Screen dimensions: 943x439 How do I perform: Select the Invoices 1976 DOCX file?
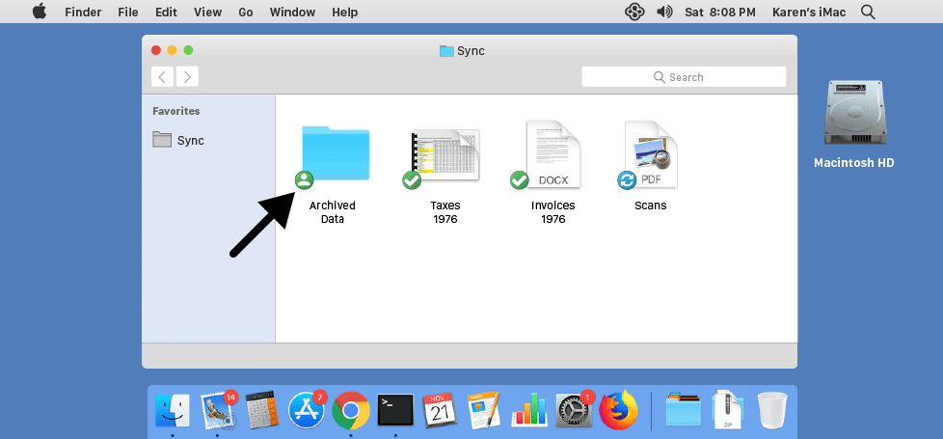(x=552, y=155)
